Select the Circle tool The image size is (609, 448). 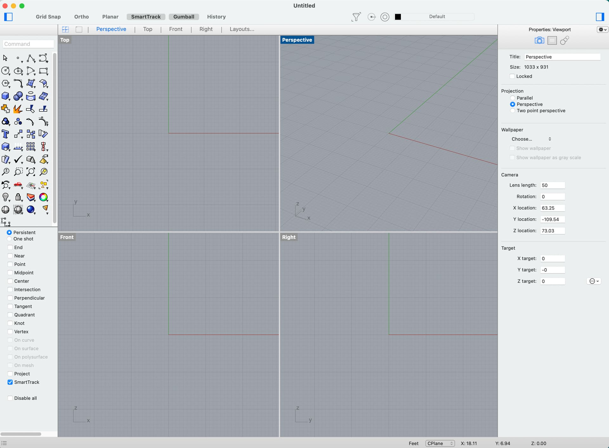[5, 71]
